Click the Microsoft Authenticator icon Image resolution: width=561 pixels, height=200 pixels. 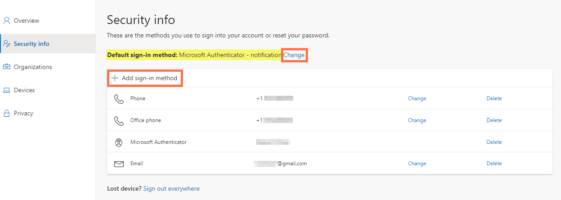[119, 142]
